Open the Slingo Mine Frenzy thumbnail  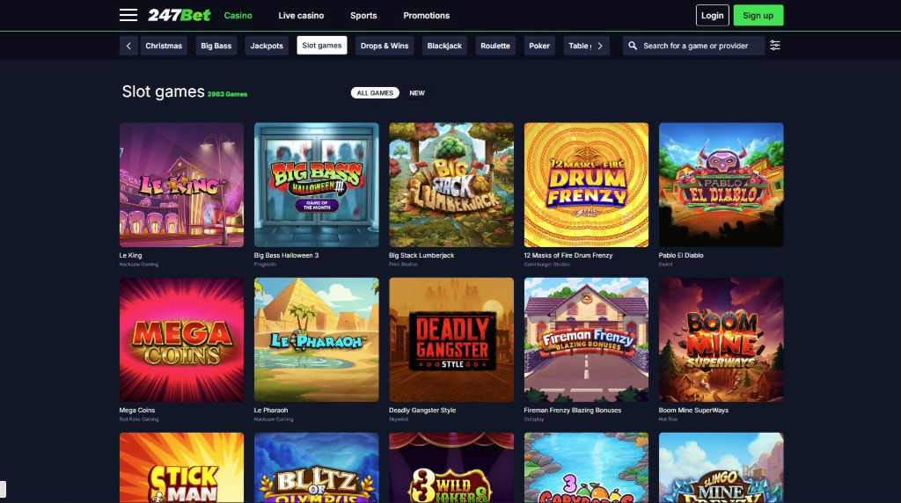[722, 468]
